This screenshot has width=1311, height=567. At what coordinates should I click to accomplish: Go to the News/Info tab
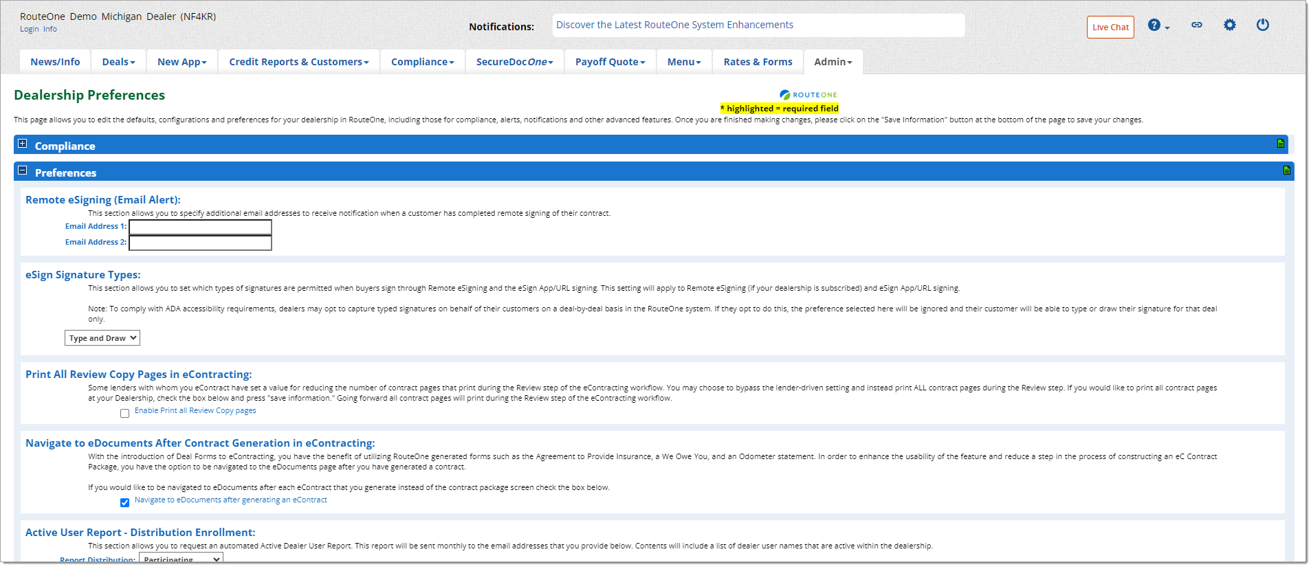(x=55, y=62)
